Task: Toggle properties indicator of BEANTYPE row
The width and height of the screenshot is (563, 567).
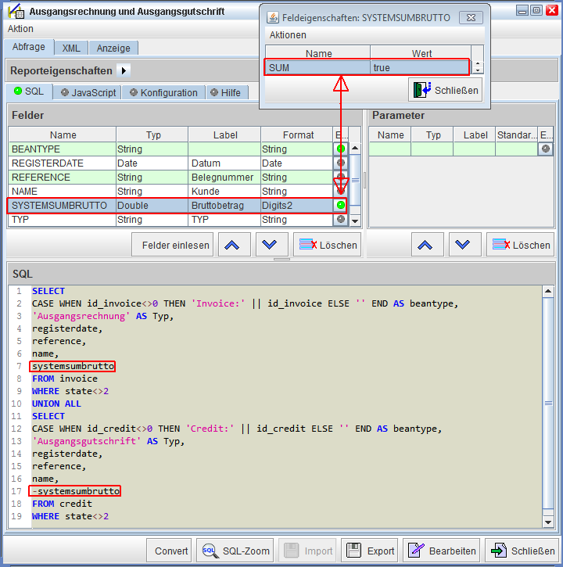Action: (340, 149)
